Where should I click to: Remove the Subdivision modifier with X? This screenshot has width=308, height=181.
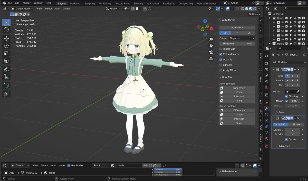tap(298, 118)
